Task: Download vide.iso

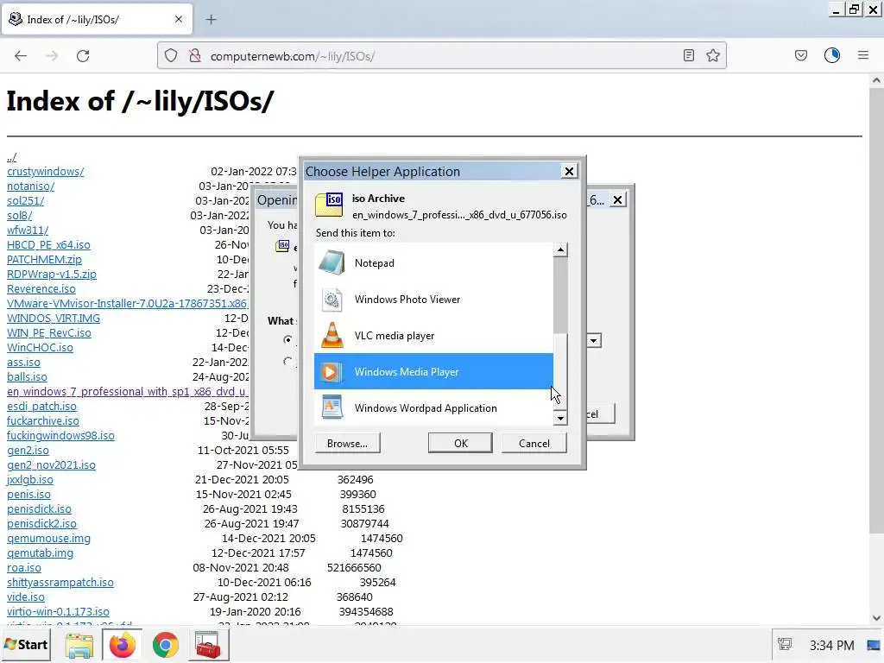Action: tap(25, 597)
